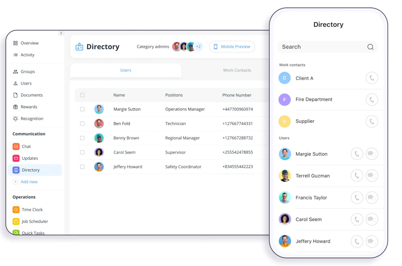
Task: Call Margie Sutton in mobile view
Action: (x=357, y=154)
